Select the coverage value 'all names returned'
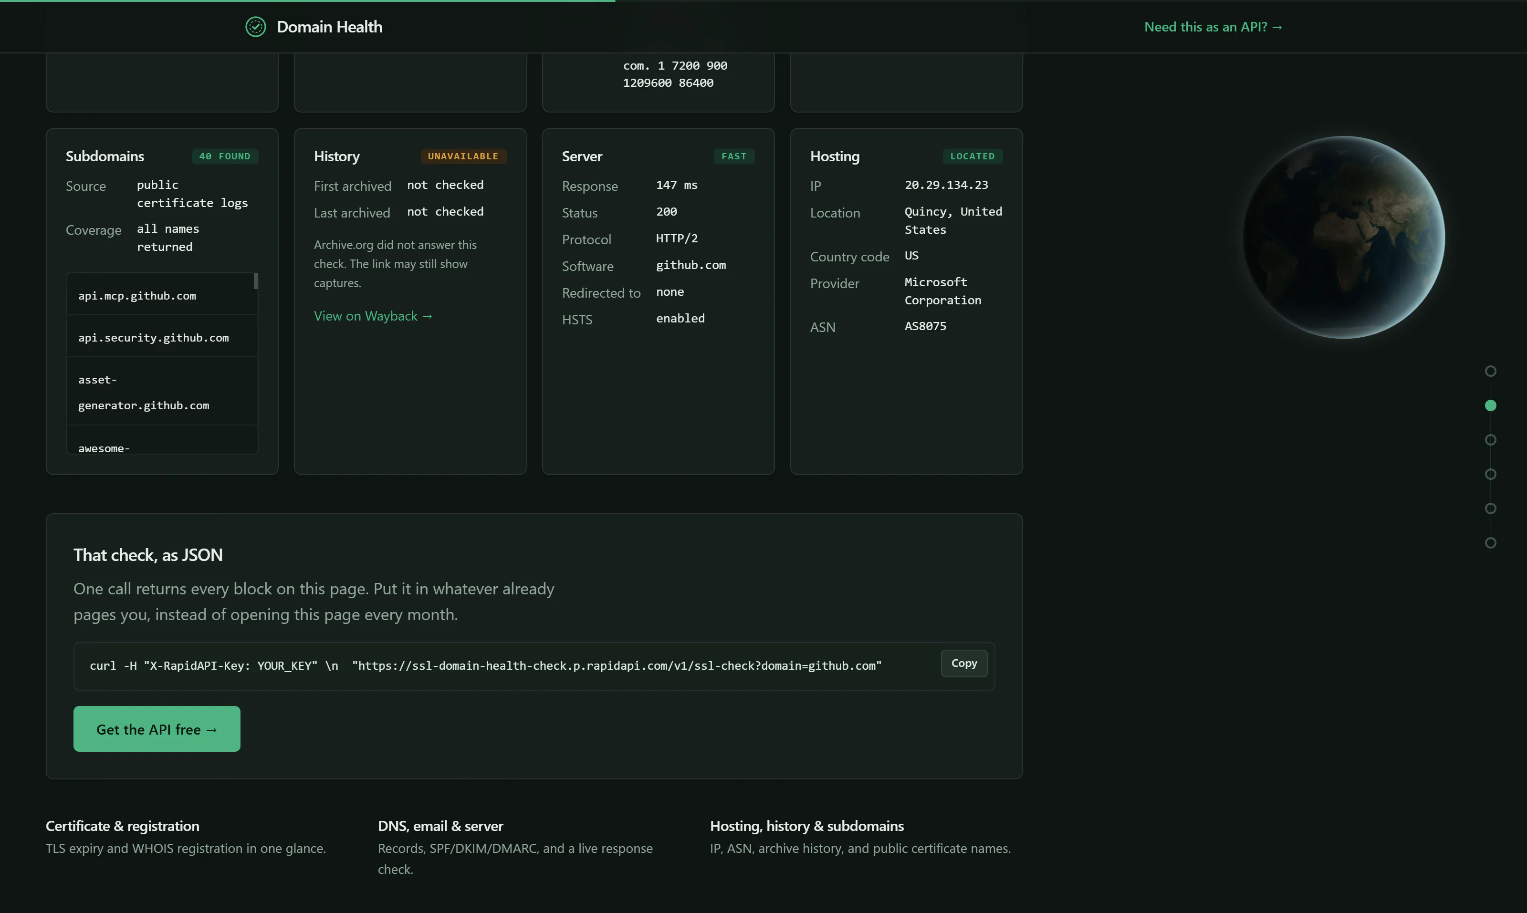 168,238
